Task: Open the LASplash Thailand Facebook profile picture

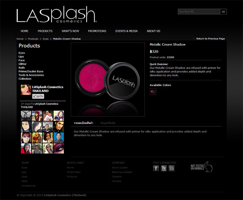Action: 26,90
